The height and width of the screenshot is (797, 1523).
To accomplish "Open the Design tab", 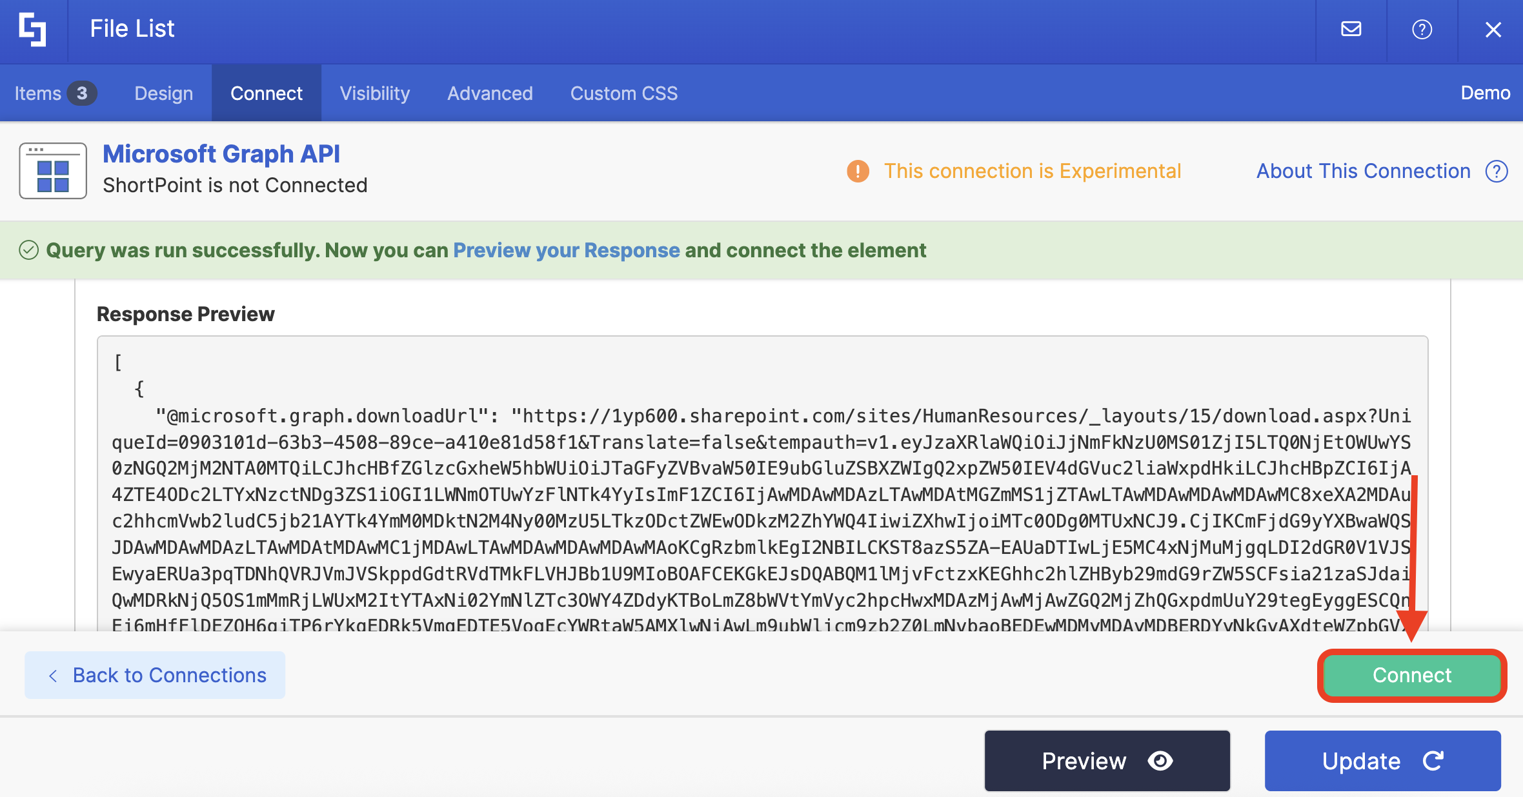I will pos(163,93).
